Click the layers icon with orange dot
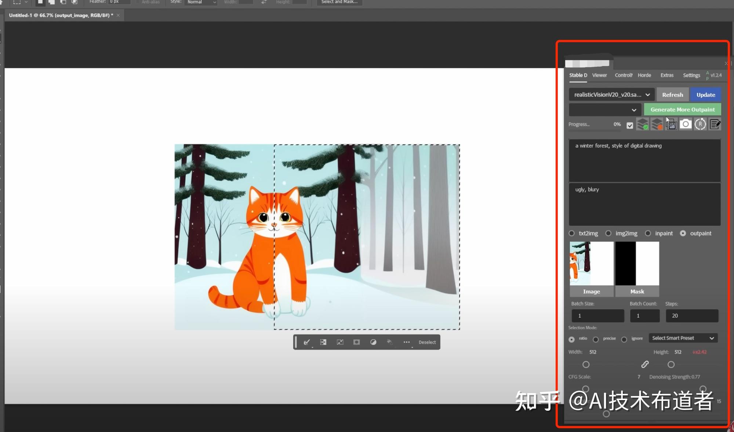 click(x=657, y=124)
